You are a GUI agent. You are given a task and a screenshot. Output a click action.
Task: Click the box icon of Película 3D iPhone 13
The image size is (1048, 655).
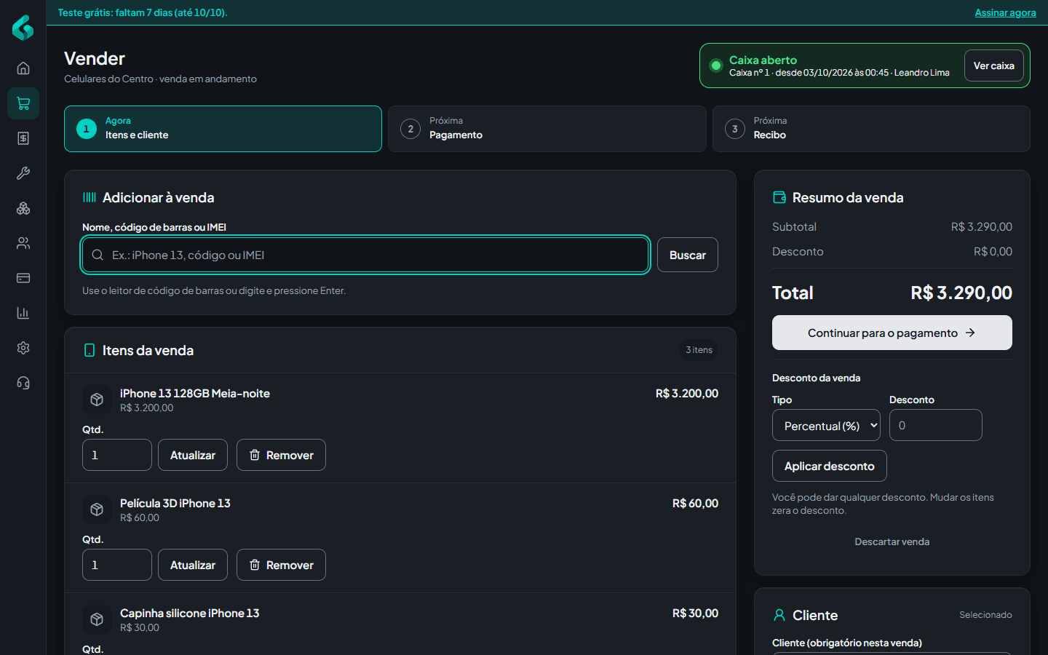tap(97, 509)
